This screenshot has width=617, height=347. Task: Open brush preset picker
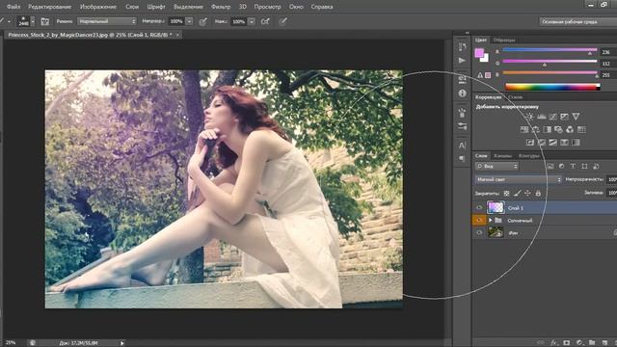tap(26, 21)
